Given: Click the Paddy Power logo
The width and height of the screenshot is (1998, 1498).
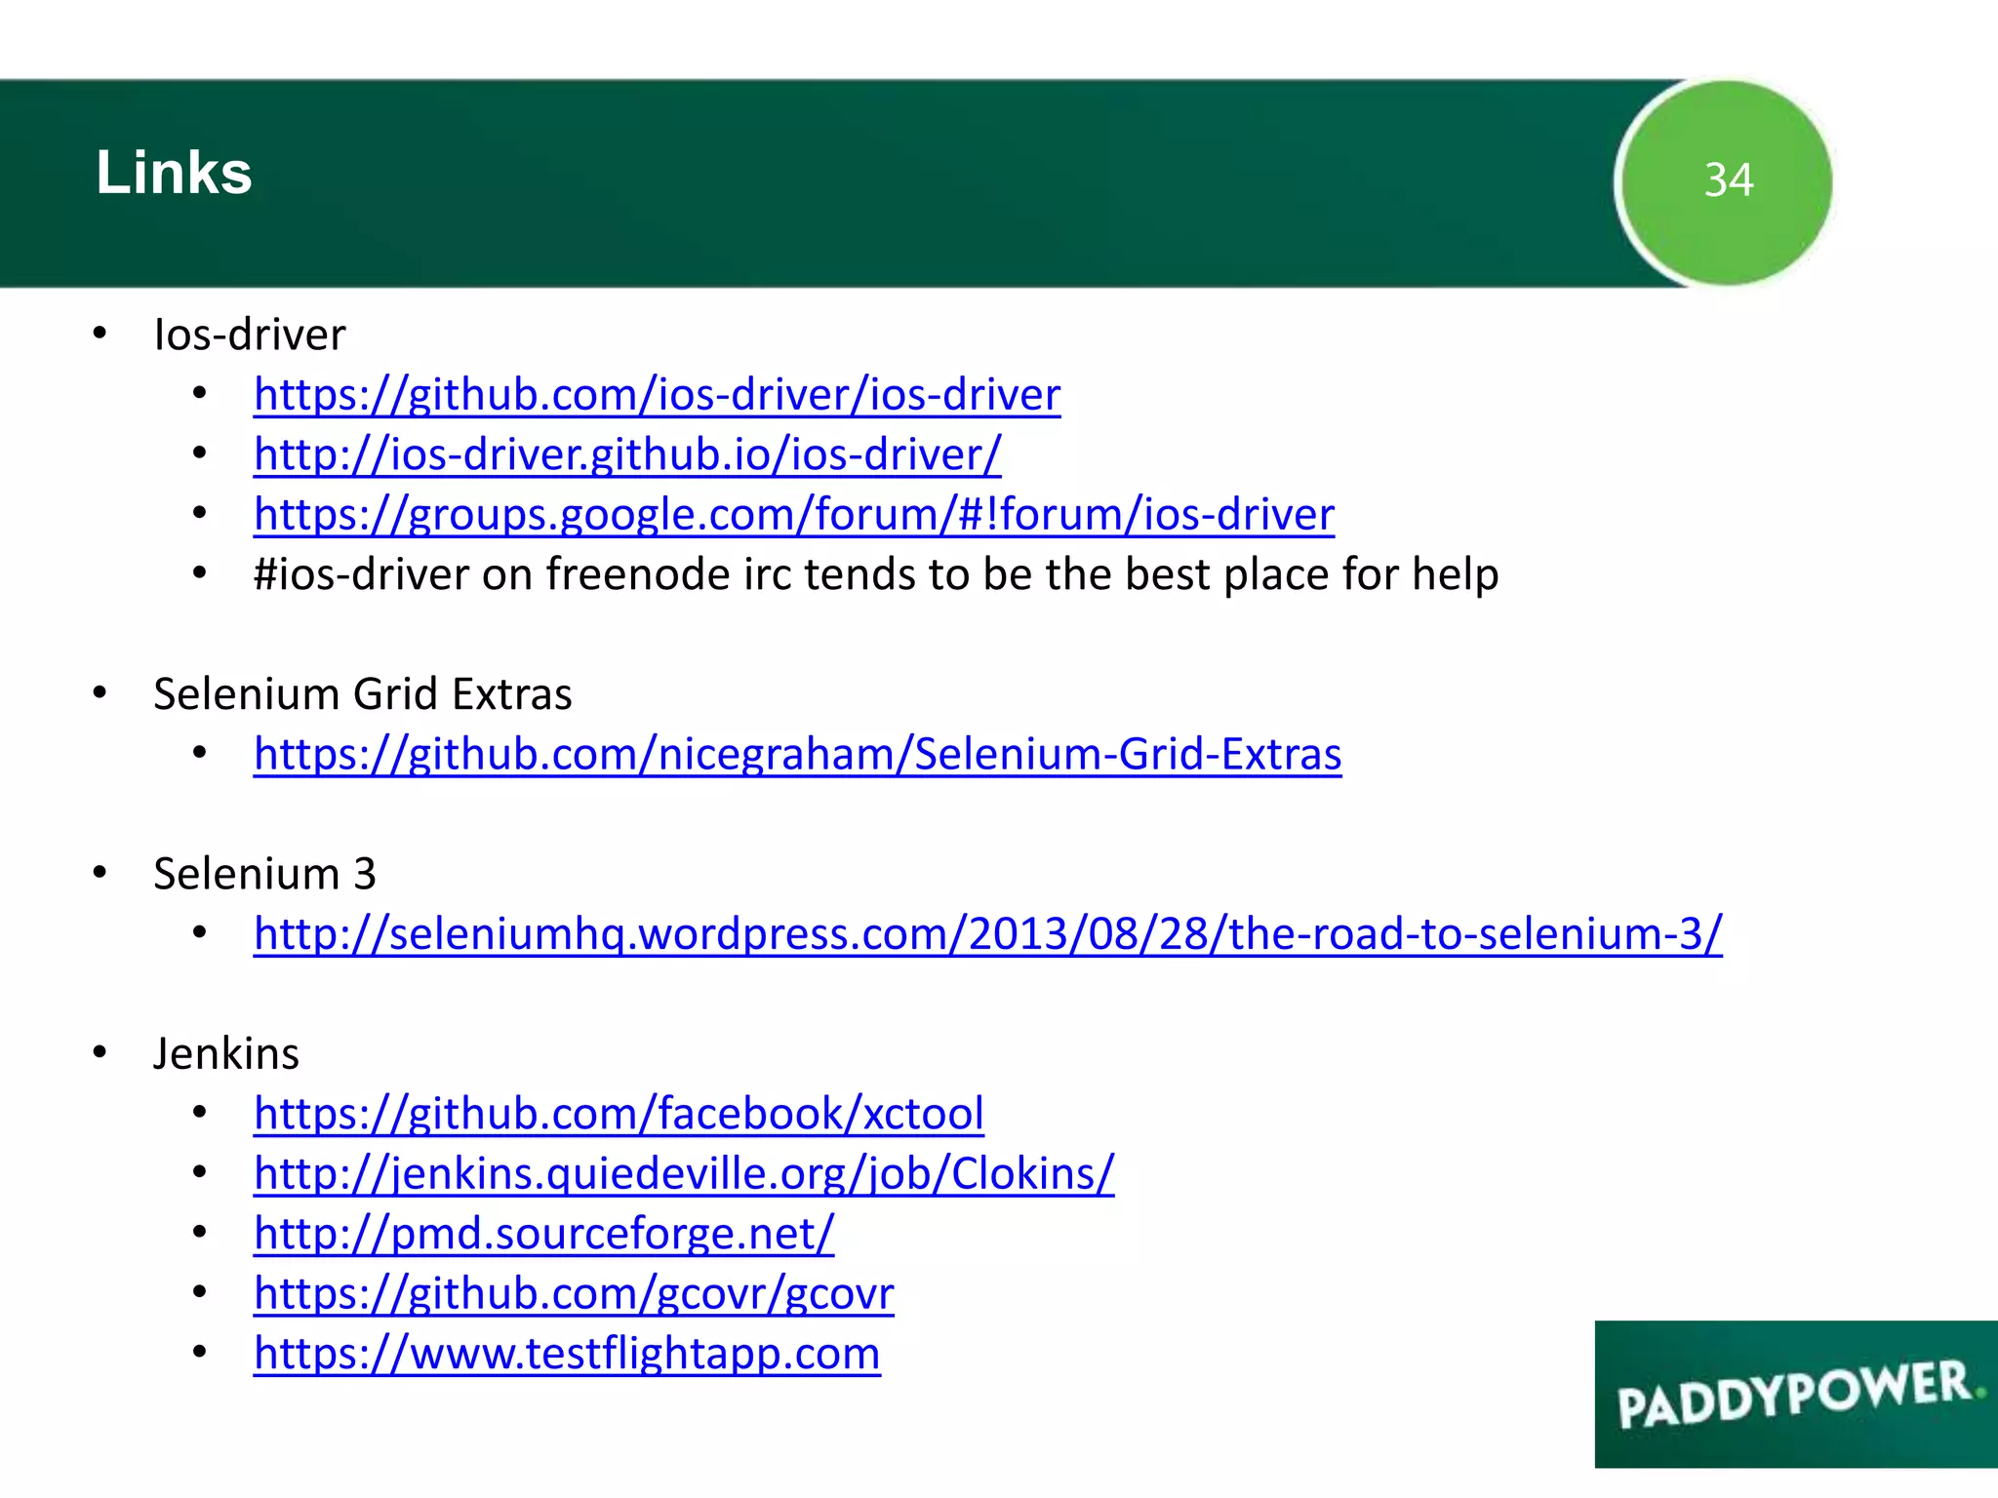Looking at the screenshot, I should click(1795, 1395).
